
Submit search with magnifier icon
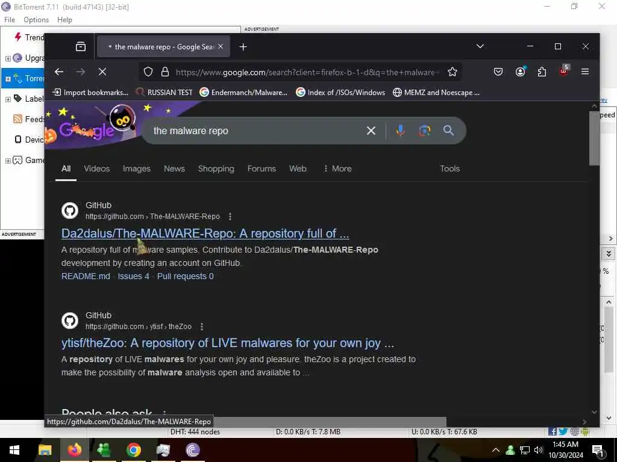coord(448,131)
